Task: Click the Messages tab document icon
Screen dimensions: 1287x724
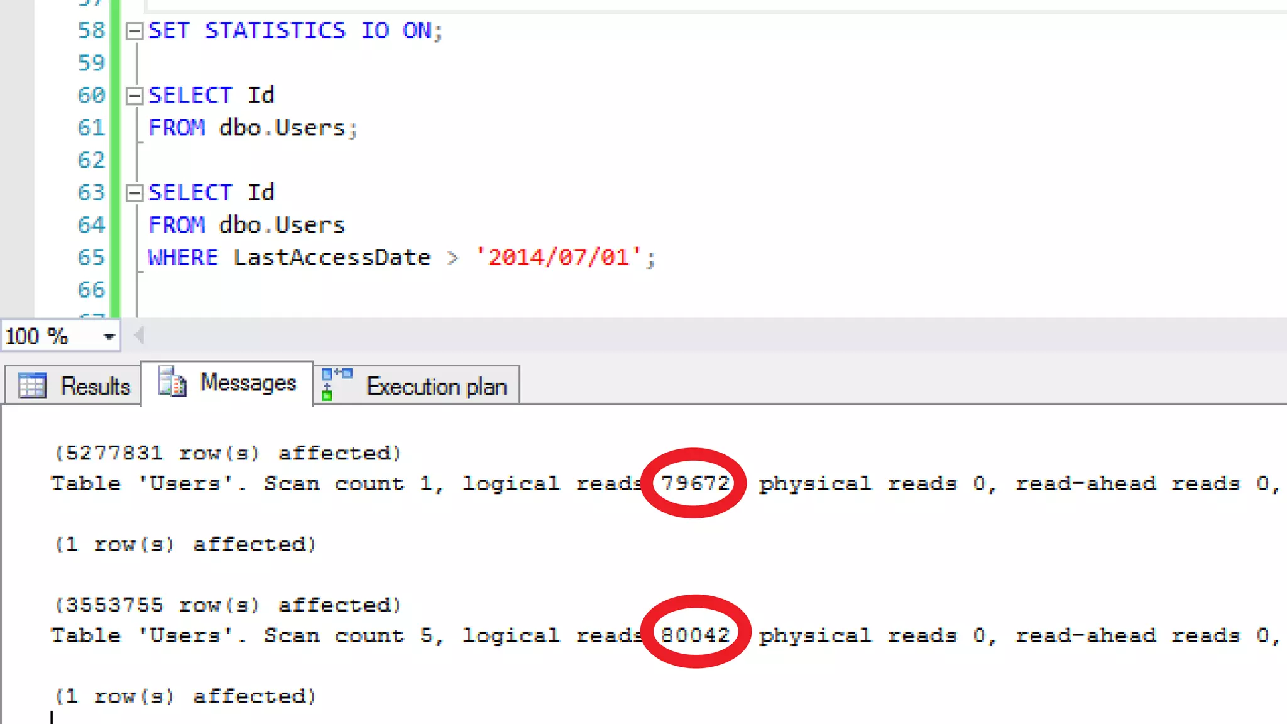Action: pos(172,381)
